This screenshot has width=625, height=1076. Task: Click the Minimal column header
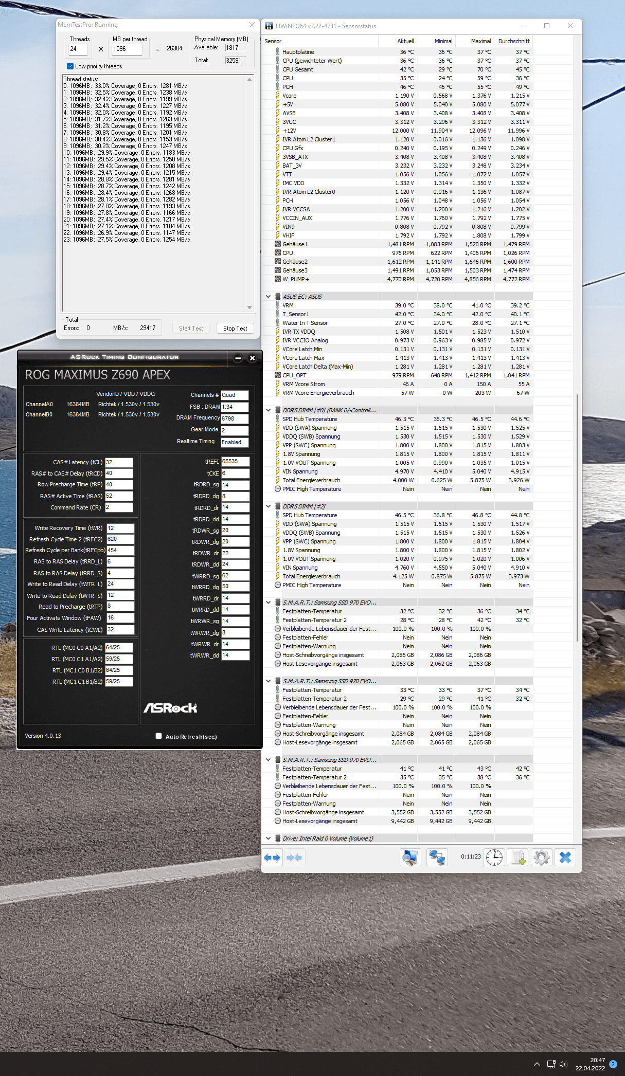tap(436, 41)
